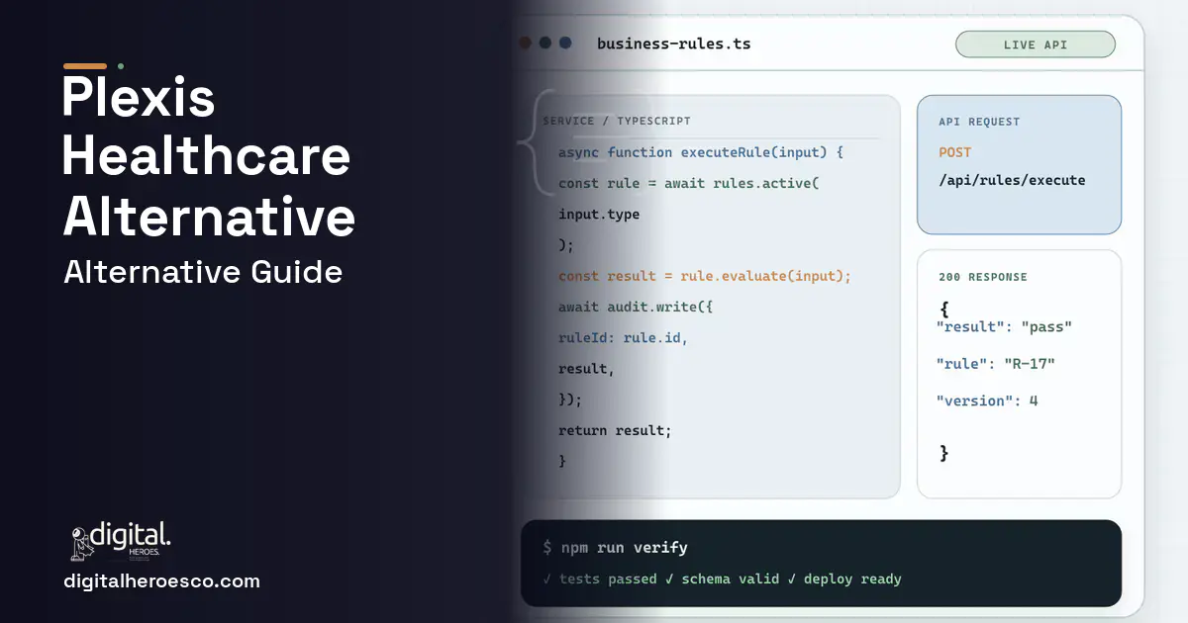Click the "schema valid" terminal status
The height and width of the screenshot is (623, 1188).
click(x=731, y=578)
